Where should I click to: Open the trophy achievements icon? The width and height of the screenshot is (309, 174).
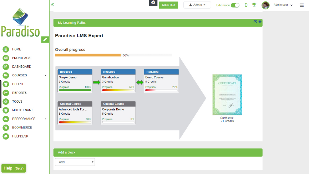click(x=254, y=5)
